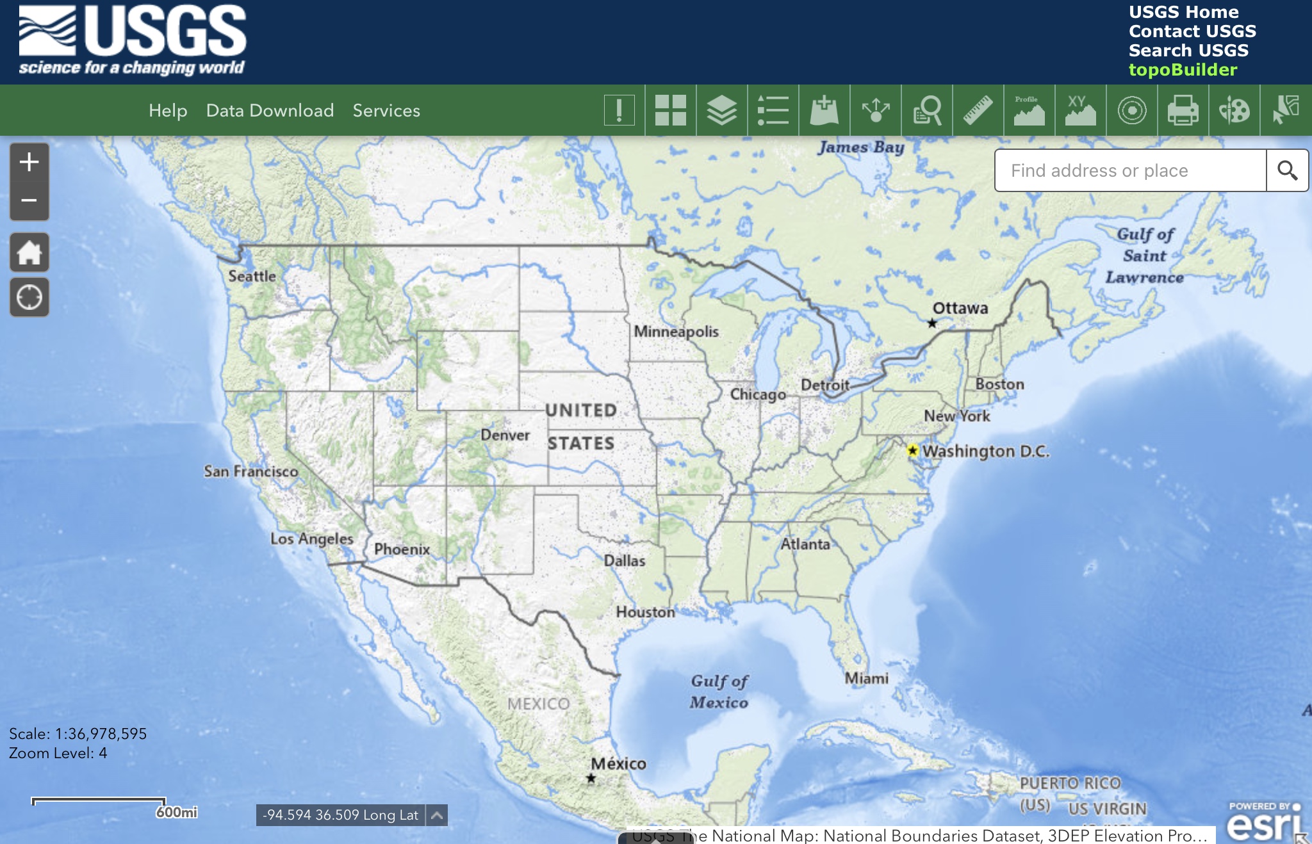The height and width of the screenshot is (844, 1312).
Task: Click the PUERTO RICO map label
Action: click(x=1070, y=783)
